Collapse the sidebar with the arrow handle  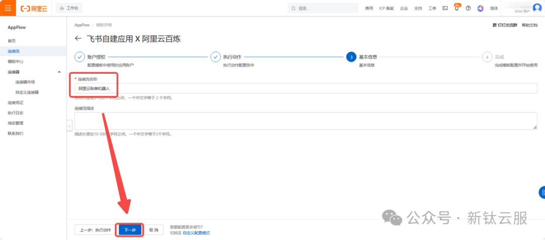69,126
